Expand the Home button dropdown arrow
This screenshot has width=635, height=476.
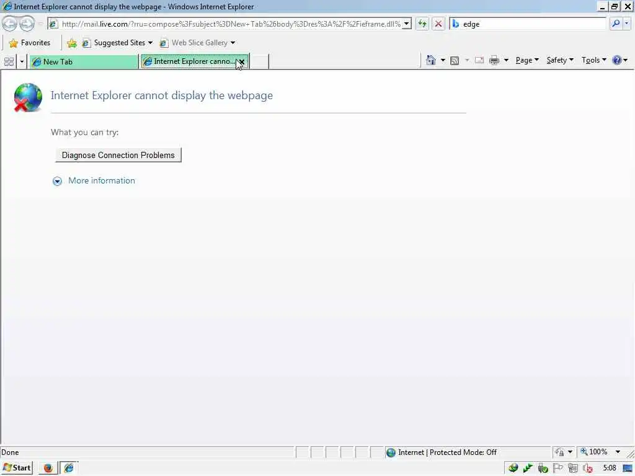point(443,60)
